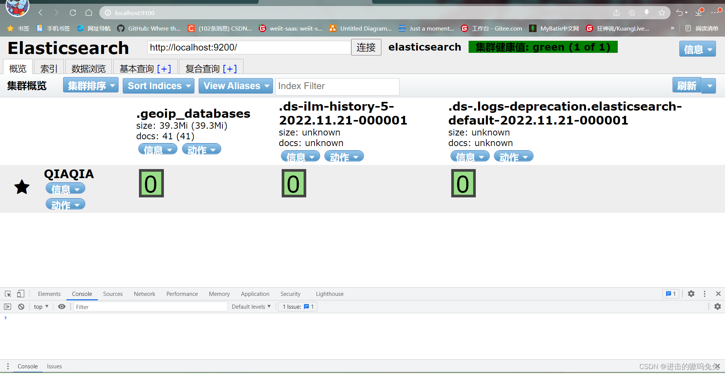Screen dimensions: 725x374
Task: Open 信息 dropdown for QIAQIA node
Action: 65,188
